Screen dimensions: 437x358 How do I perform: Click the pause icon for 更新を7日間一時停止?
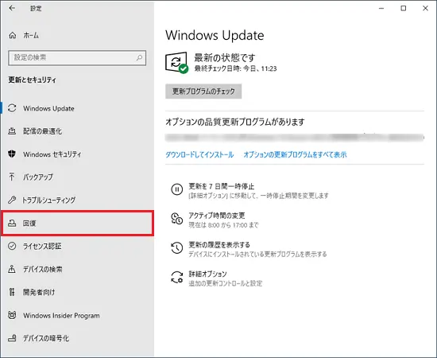(x=176, y=189)
